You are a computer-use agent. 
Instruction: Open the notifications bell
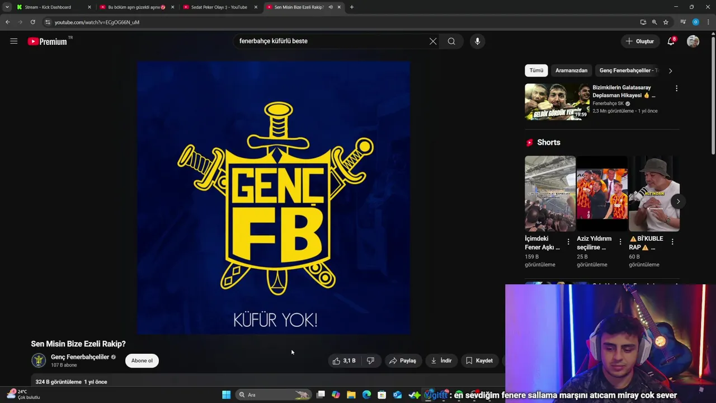tap(671, 41)
